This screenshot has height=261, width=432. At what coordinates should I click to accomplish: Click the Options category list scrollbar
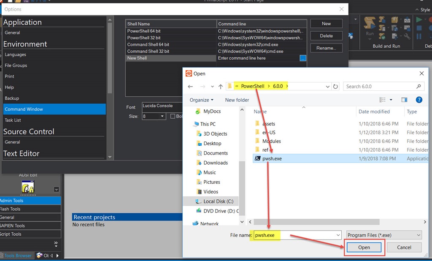[x=110, y=58]
